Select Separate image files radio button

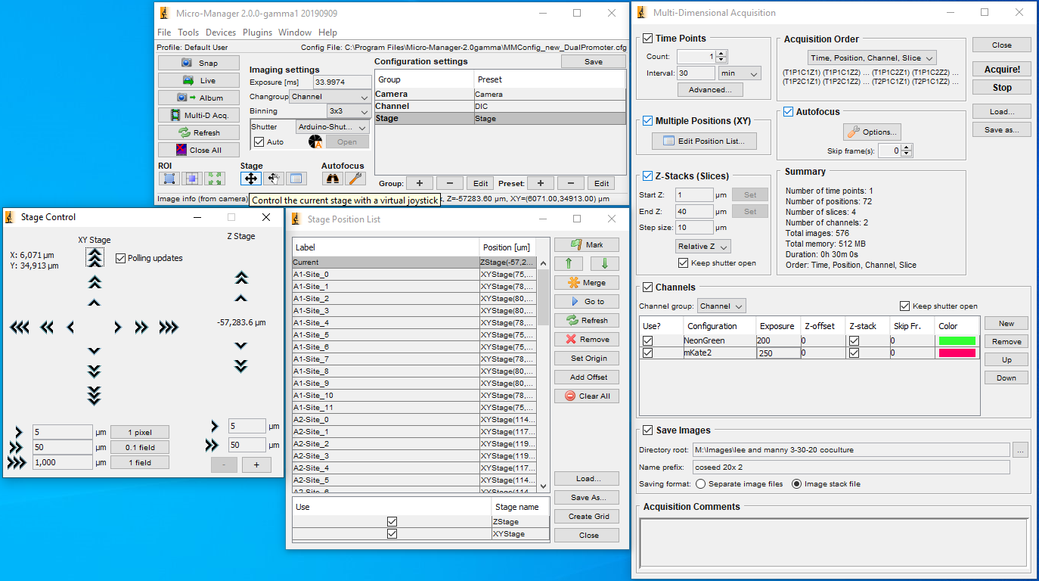point(700,483)
